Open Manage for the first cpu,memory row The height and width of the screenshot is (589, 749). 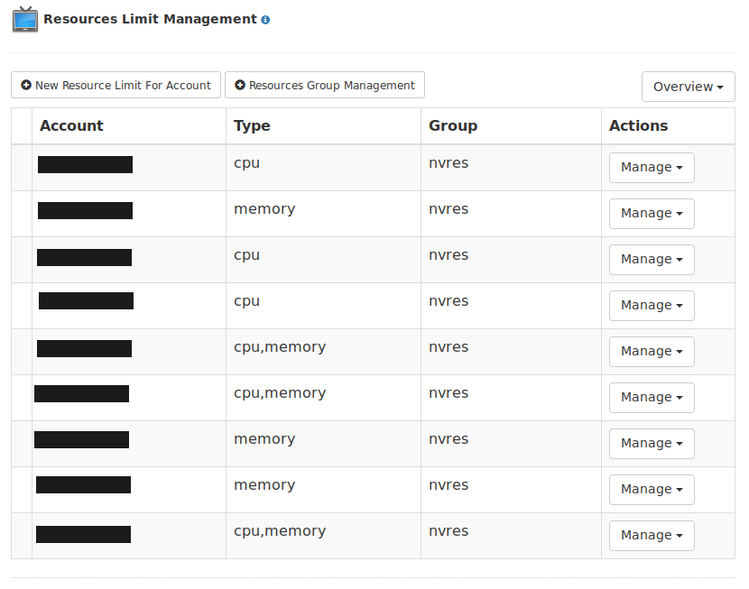tap(652, 351)
